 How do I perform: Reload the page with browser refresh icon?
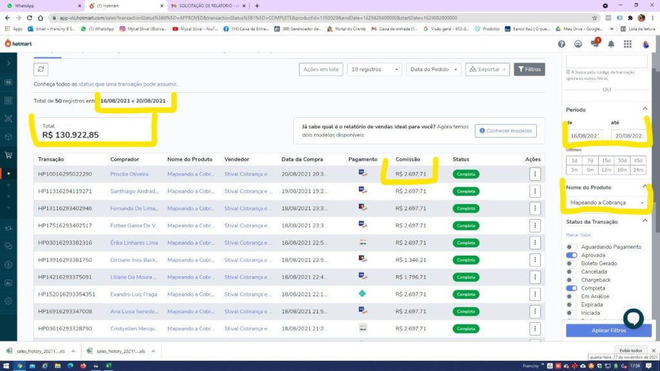coord(30,17)
